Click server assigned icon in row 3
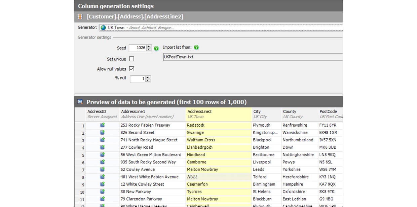Screen dimensions: 417x207 coord(102,140)
